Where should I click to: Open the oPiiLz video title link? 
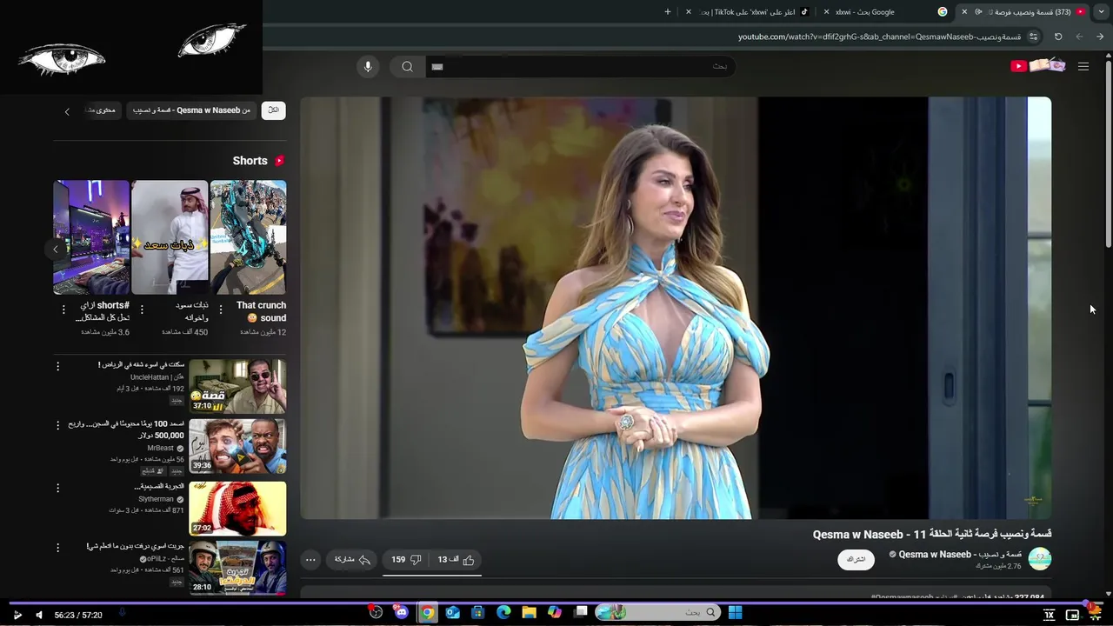pyautogui.click(x=135, y=546)
